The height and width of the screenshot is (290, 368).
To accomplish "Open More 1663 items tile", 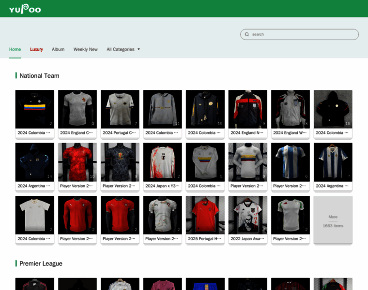I will point(333,221).
